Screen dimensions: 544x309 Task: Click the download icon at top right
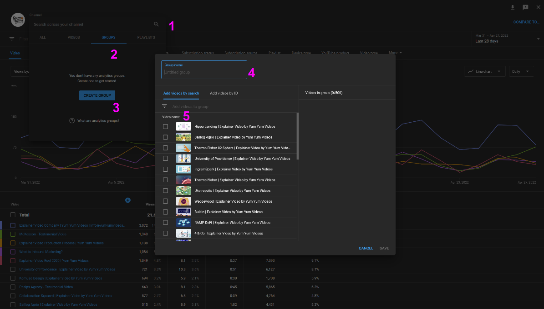513,7
